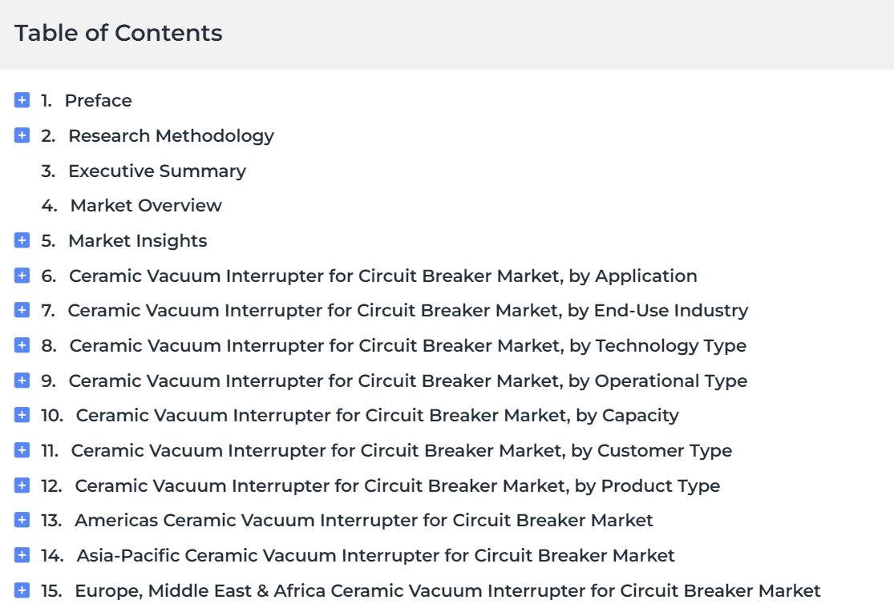894x608 pixels.
Task: Select the Preface title text
Action: [x=98, y=101]
